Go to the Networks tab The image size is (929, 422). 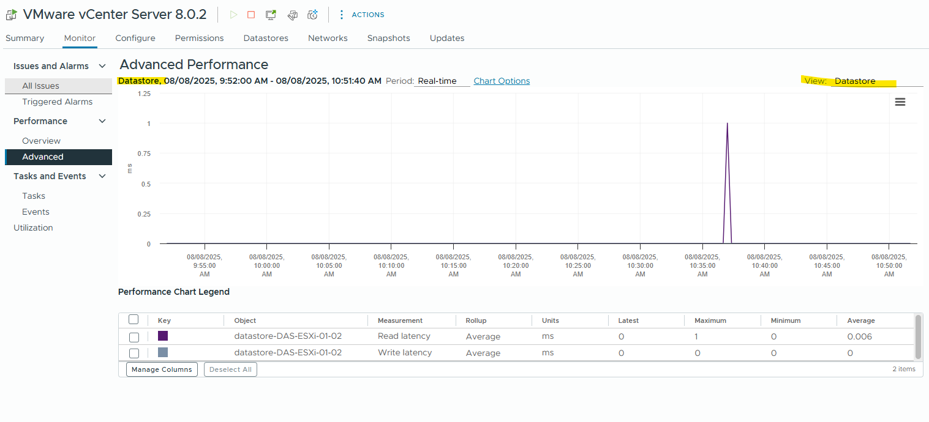tap(328, 38)
